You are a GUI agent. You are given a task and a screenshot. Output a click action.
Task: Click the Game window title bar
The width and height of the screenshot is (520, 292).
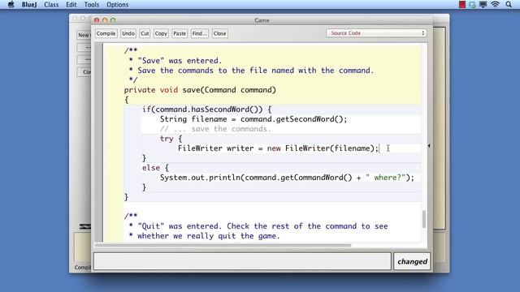pyautogui.click(x=262, y=20)
